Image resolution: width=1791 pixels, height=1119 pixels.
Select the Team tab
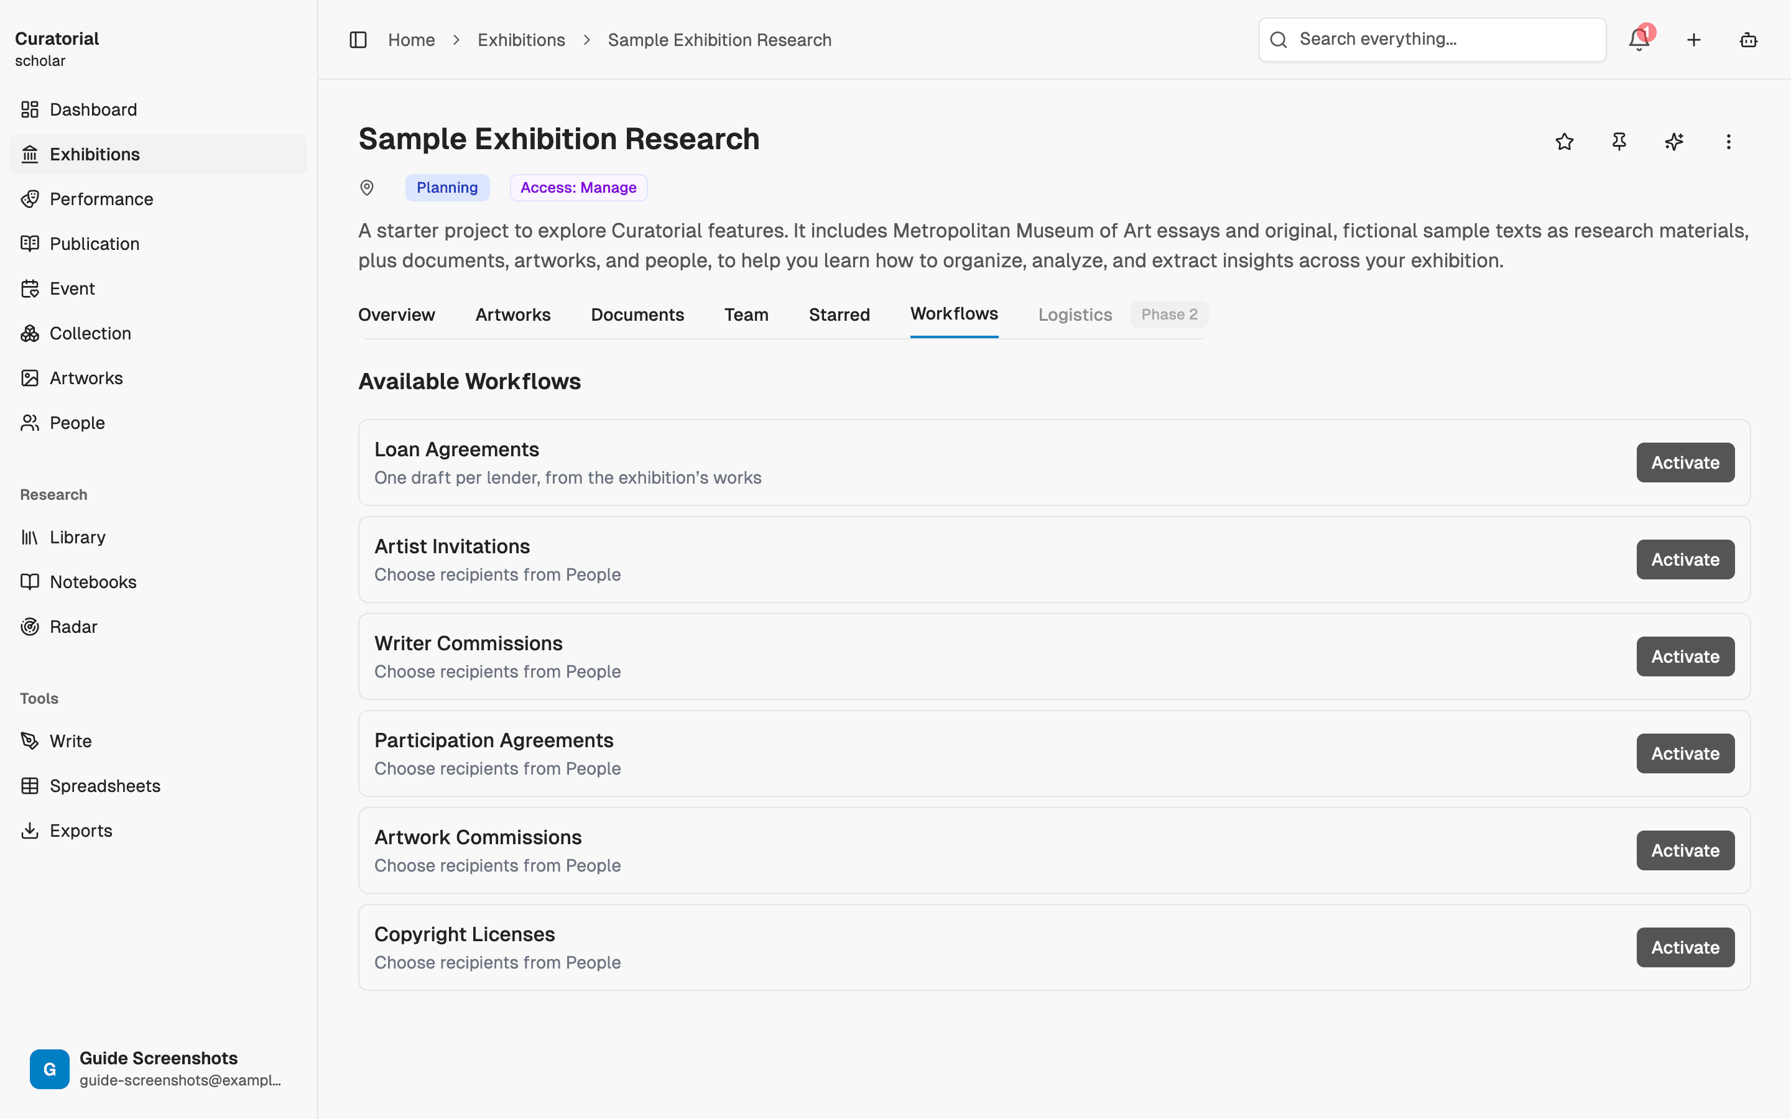point(746,315)
